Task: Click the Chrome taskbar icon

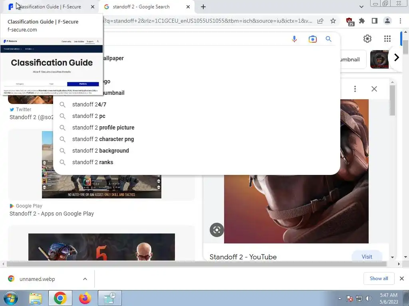Action: click(x=60, y=298)
